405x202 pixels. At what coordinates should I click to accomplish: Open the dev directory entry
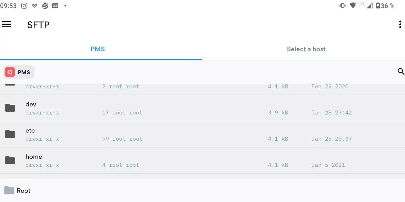tap(112, 108)
